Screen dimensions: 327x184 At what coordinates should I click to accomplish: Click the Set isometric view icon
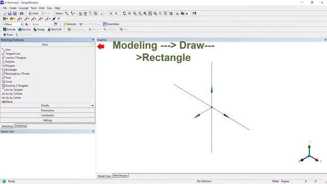pyautogui.click(x=166, y=13)
